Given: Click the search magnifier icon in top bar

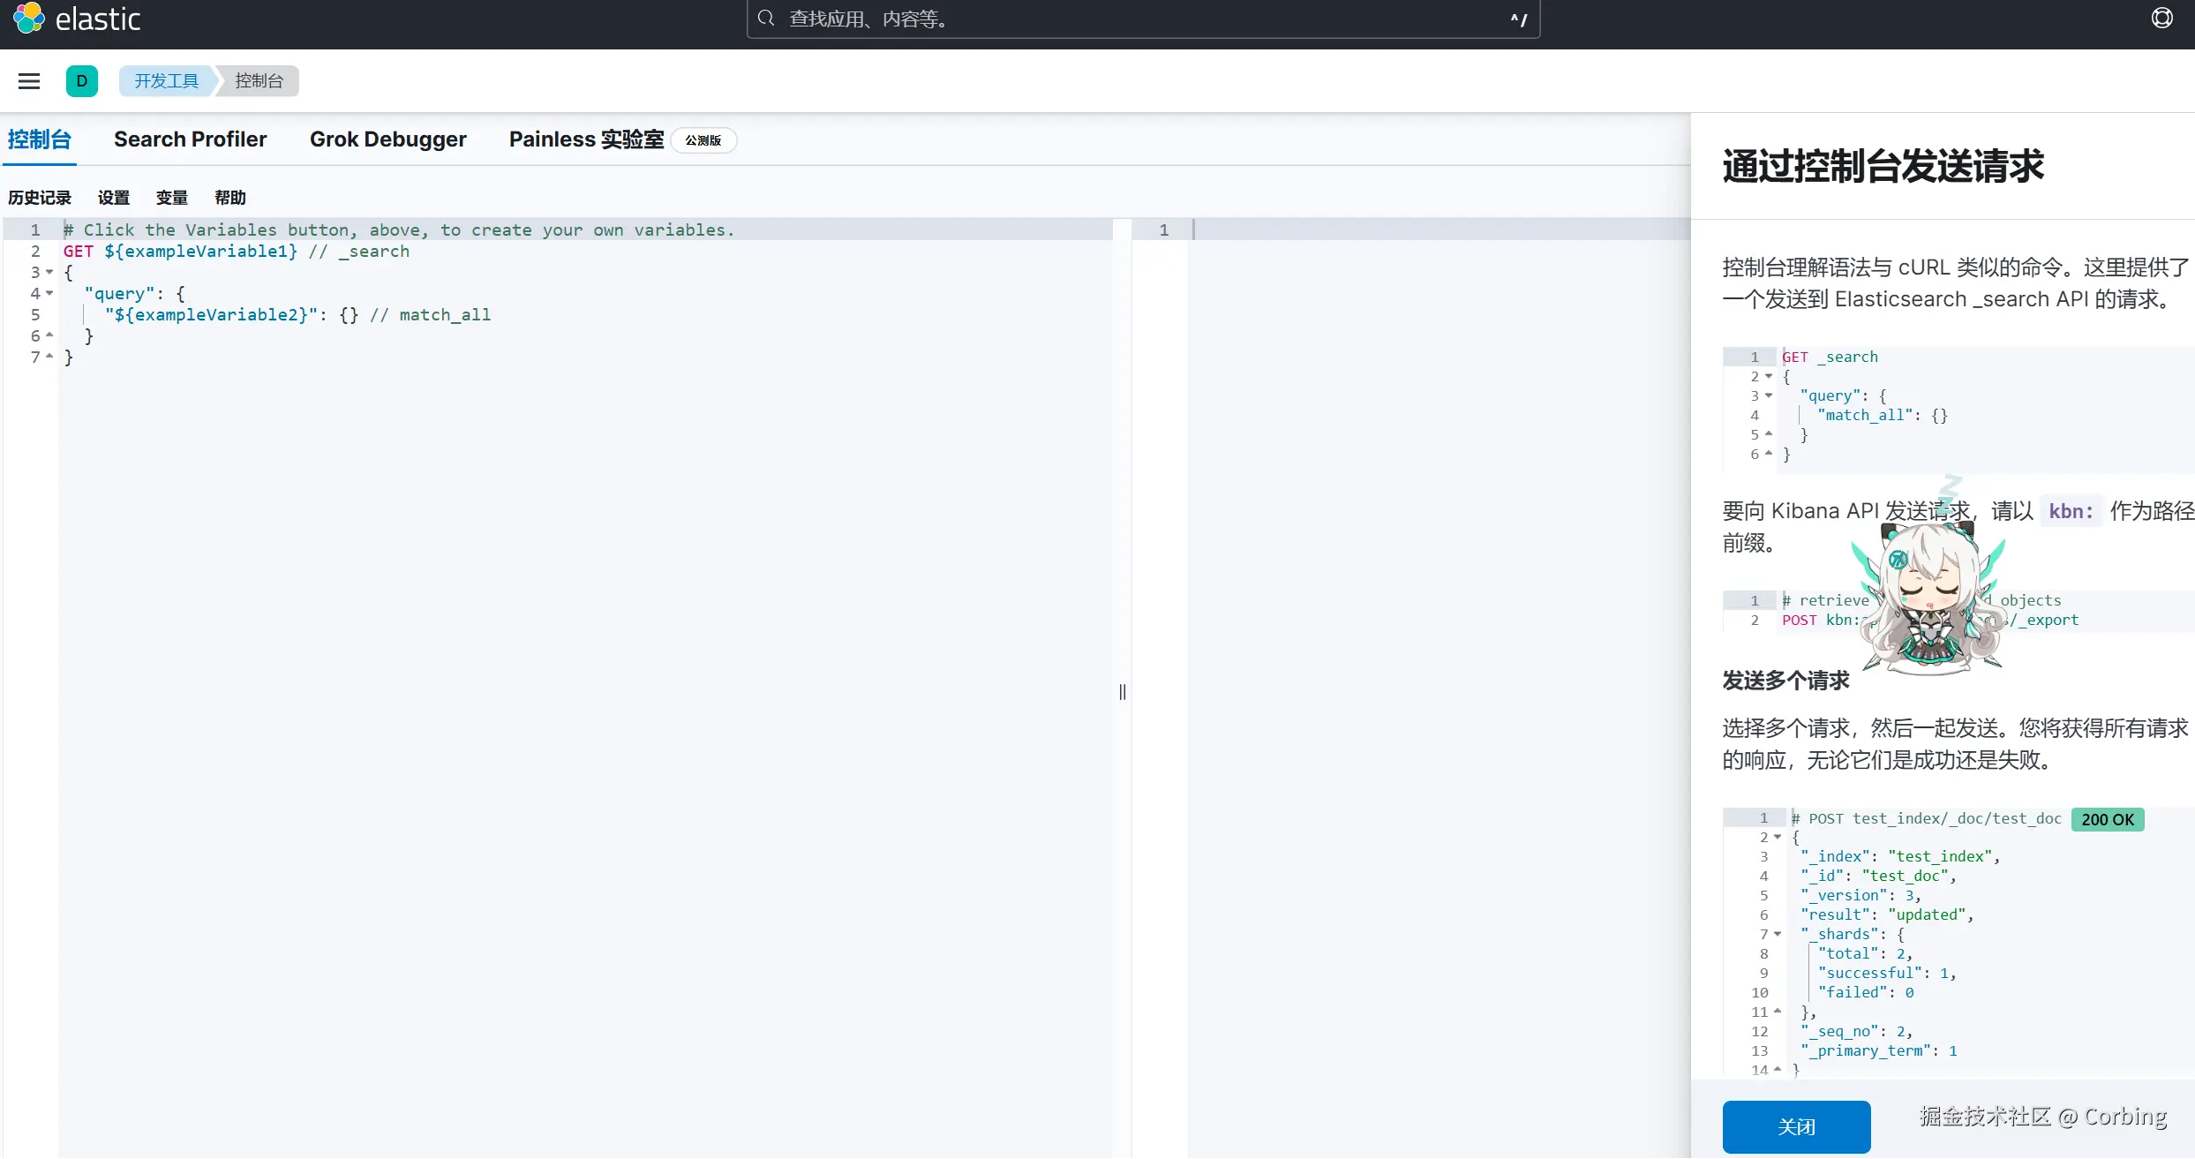Looking at the screenshot, I should coord(766,19).
